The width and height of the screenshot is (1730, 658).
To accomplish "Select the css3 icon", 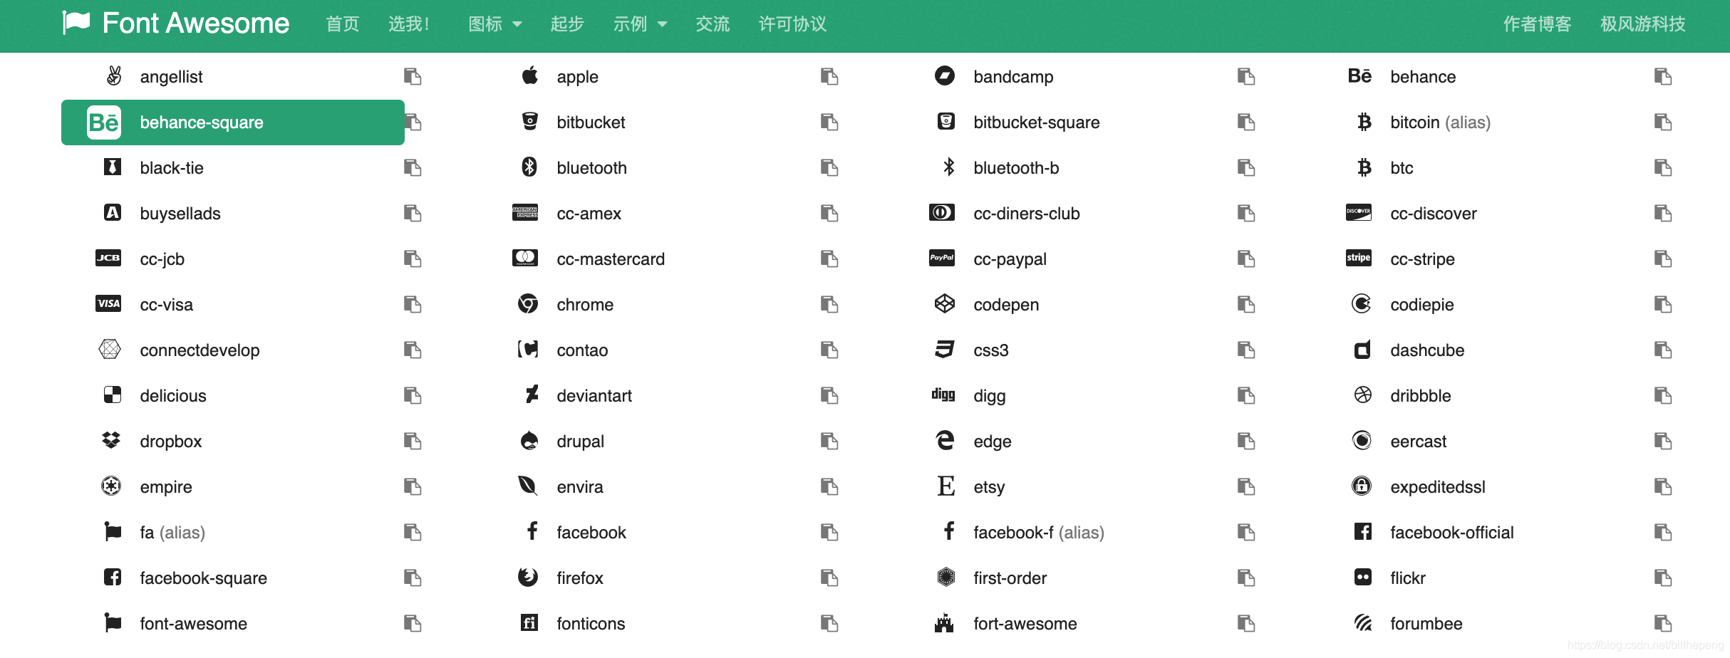I will (x=944, y=350).
